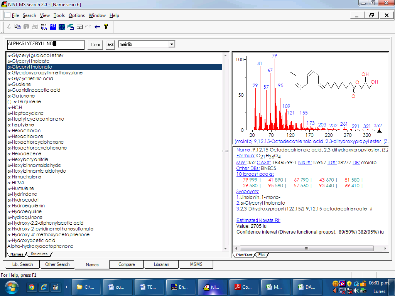Viewport: 395px width, 296px height.
Task: Open the Help menu
Action: point(114,15)
